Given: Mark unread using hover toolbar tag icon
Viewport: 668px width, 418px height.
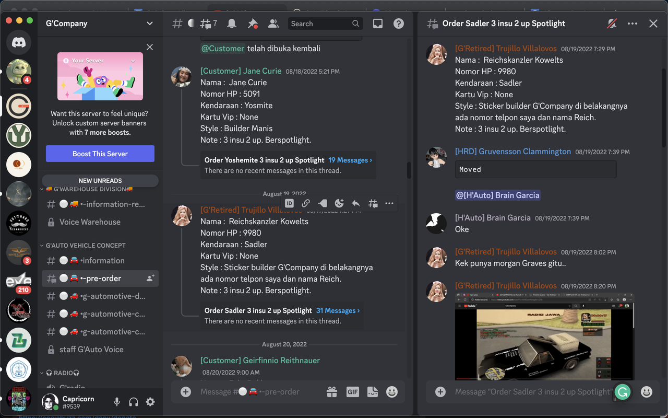Looking at the screenshot, I should 323,203.
